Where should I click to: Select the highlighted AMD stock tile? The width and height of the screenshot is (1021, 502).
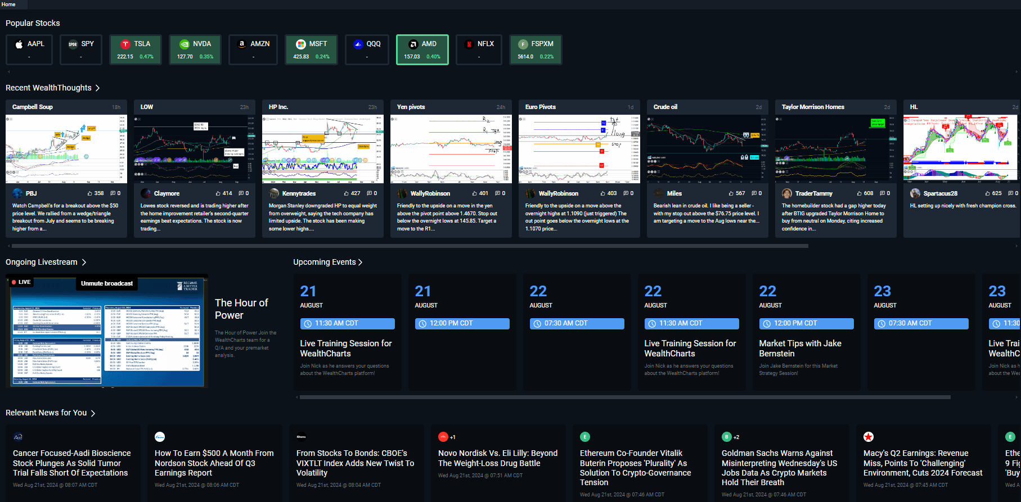point(422,49)
